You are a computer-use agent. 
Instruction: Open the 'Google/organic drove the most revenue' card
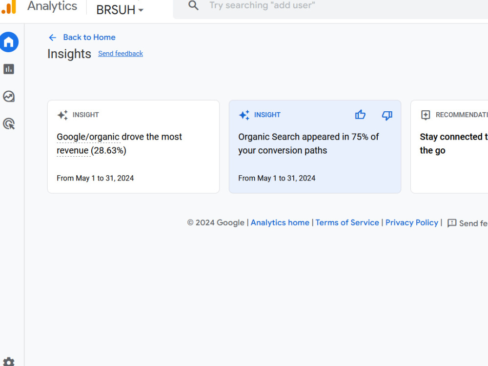tap(134, 146)
